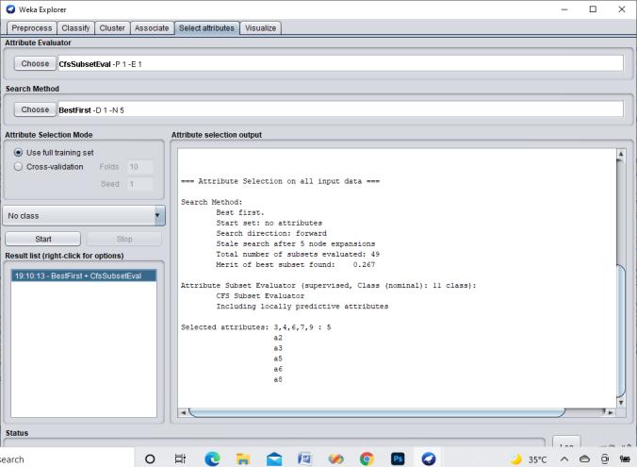The width and height of the screenshot is (637, 467).
Task: Open the 35°C weather widget
Action: click(x=529, y=459)
